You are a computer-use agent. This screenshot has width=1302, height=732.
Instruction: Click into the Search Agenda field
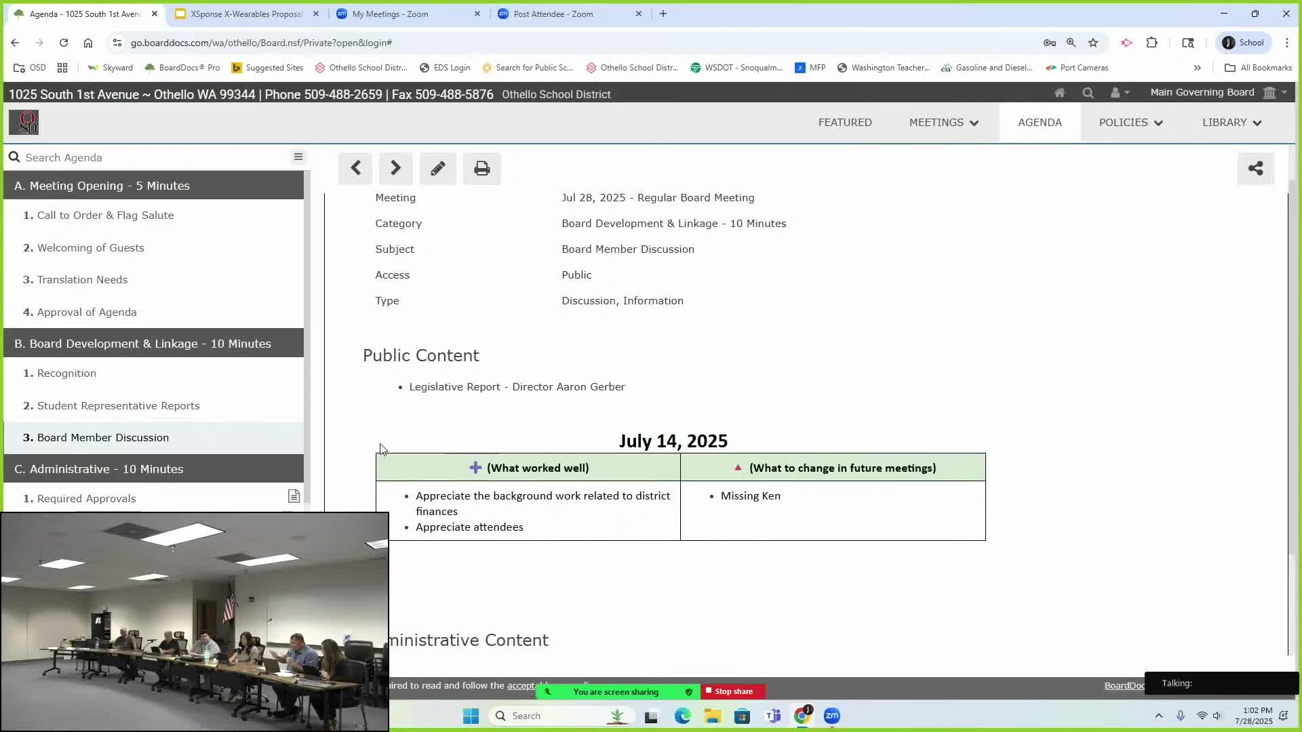(x=149, y=157)
